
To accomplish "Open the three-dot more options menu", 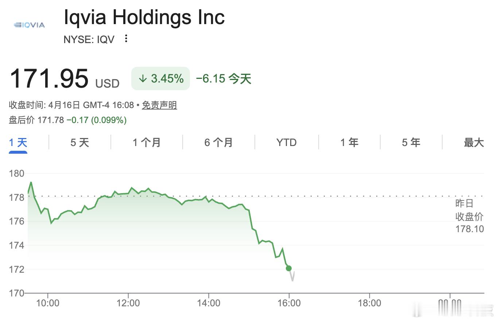I will (x=126, y=39).
